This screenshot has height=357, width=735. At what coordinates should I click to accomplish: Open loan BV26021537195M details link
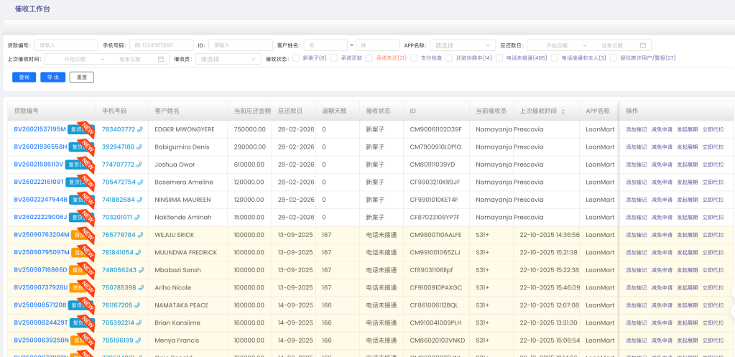[40, 129]
